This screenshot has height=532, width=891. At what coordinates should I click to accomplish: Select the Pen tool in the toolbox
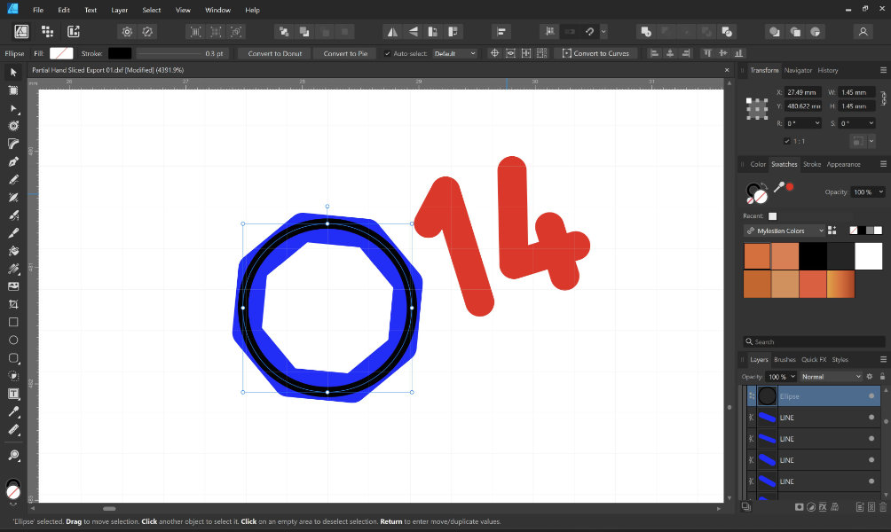(13, 161)
